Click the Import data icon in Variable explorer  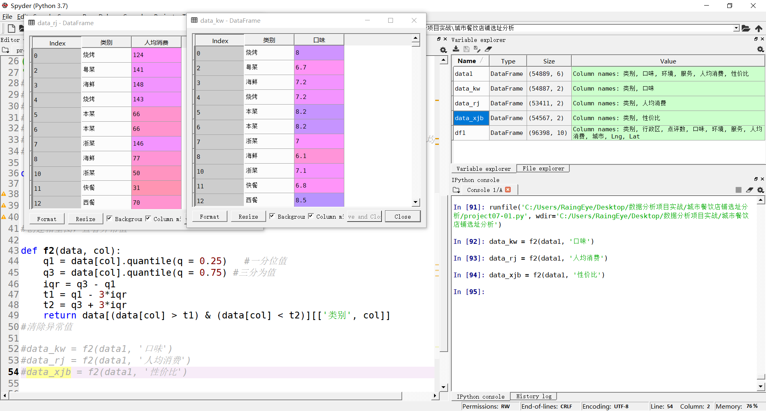456,49
